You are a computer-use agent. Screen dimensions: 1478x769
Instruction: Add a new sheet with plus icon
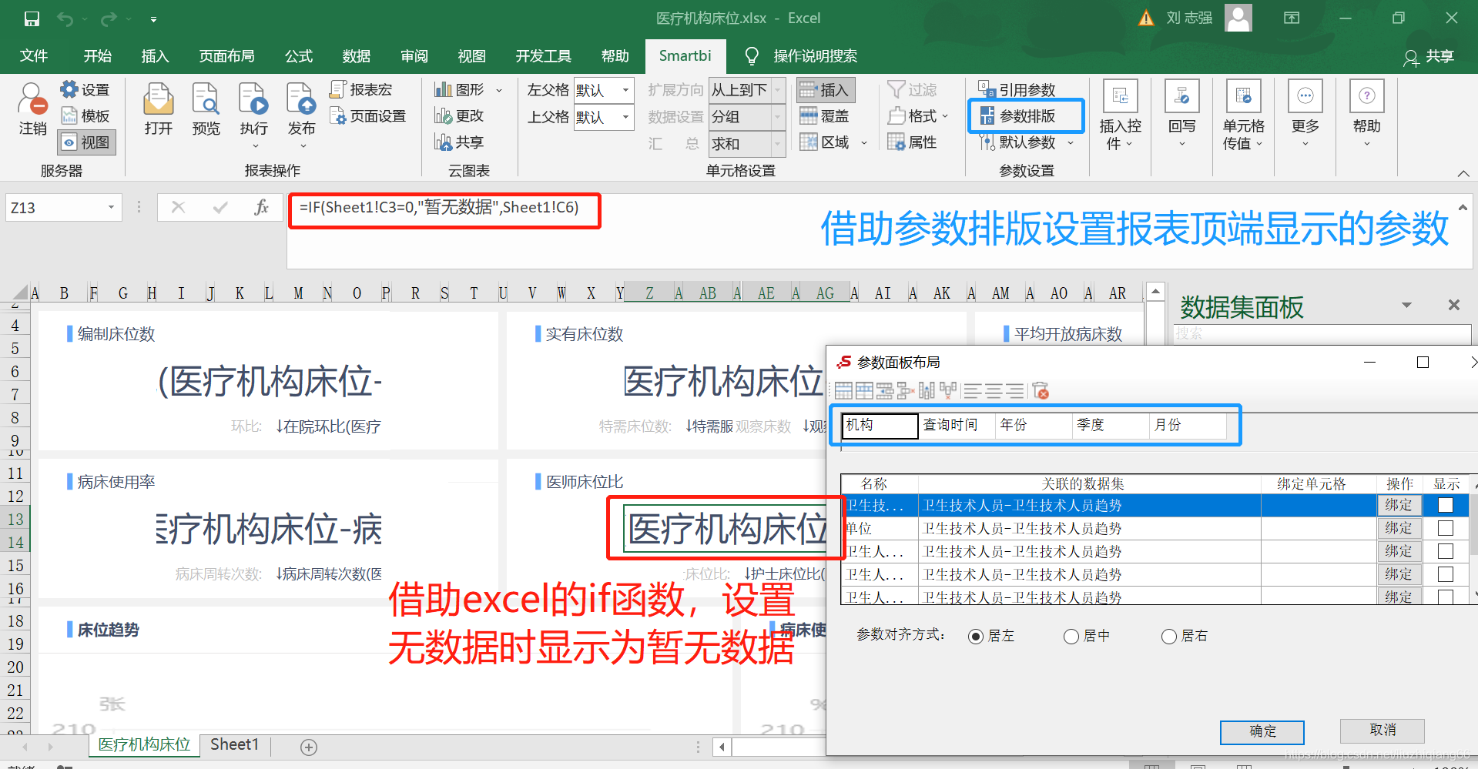tap(309, 747)
